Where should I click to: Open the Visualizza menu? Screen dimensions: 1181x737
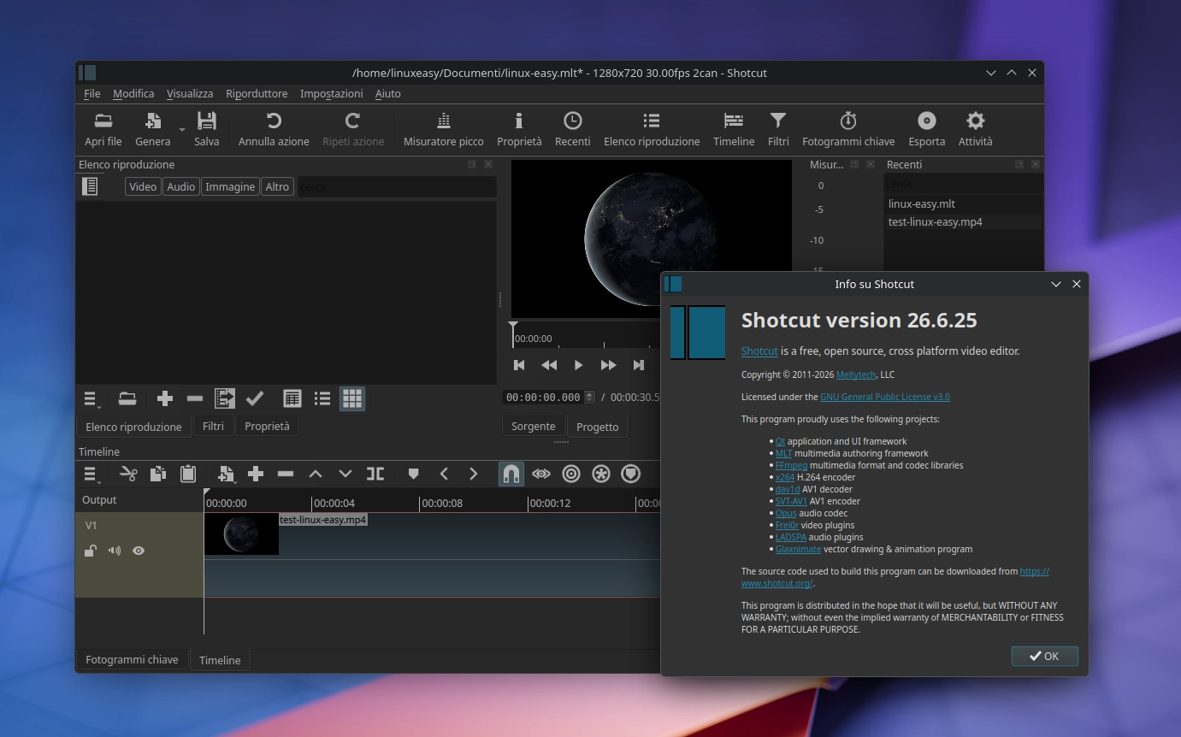click(190, 94)
